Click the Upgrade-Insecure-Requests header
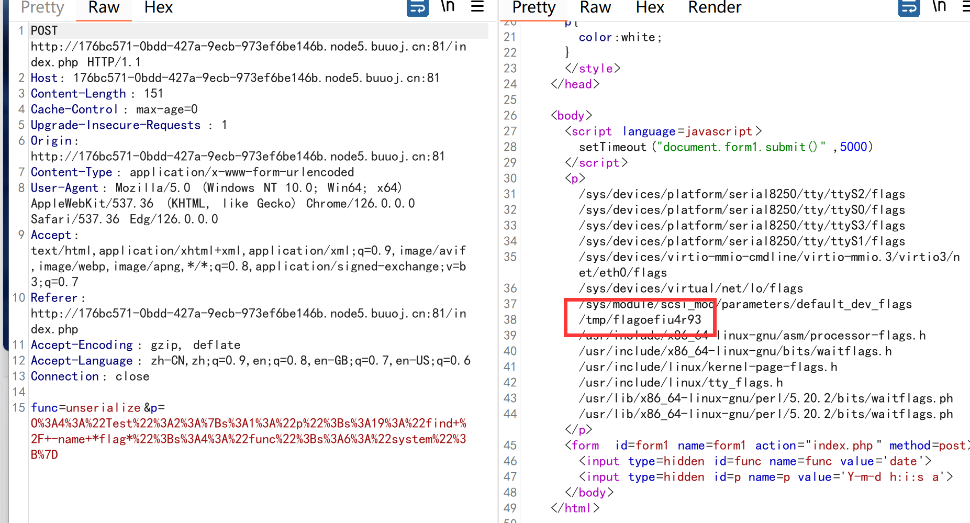 click(116, 125)
